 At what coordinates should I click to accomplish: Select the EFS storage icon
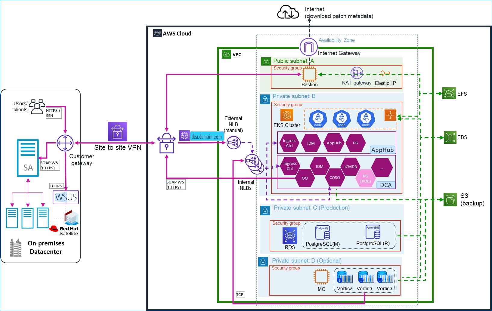tap(449, 94)
